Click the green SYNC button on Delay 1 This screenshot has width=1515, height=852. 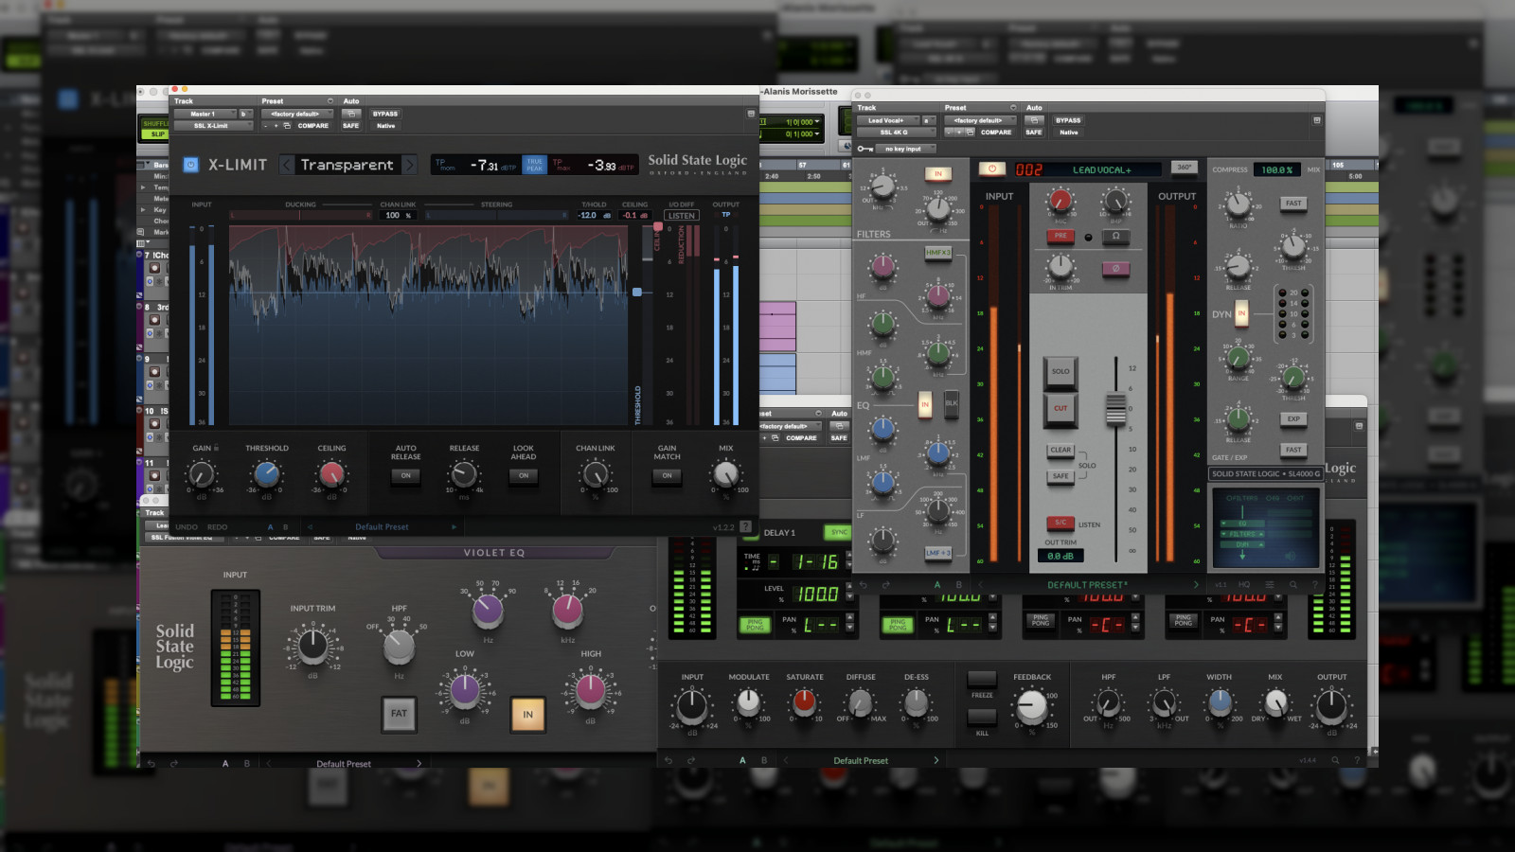[838, 532]
